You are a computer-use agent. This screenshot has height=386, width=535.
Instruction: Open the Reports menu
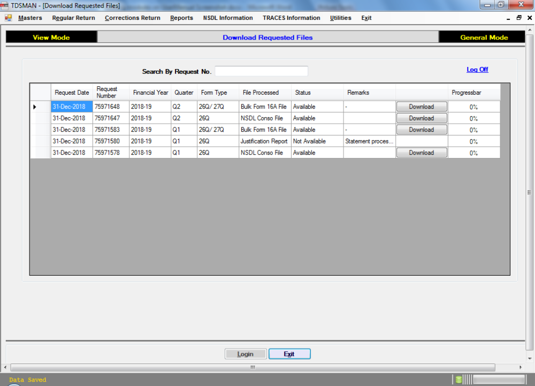tap(181, 18)
